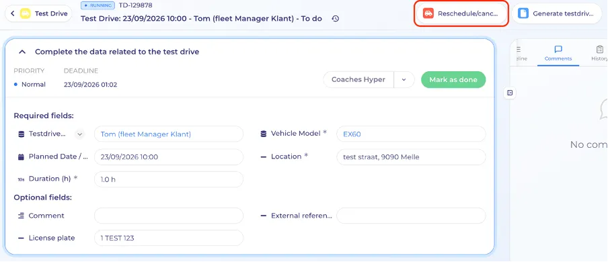
Task: Open history clock icon beside title
Action: click(x=336, y=19)
